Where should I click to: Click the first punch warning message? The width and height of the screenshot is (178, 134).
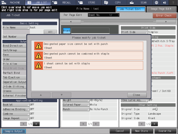pyautogui.click(x=88, y=46)
